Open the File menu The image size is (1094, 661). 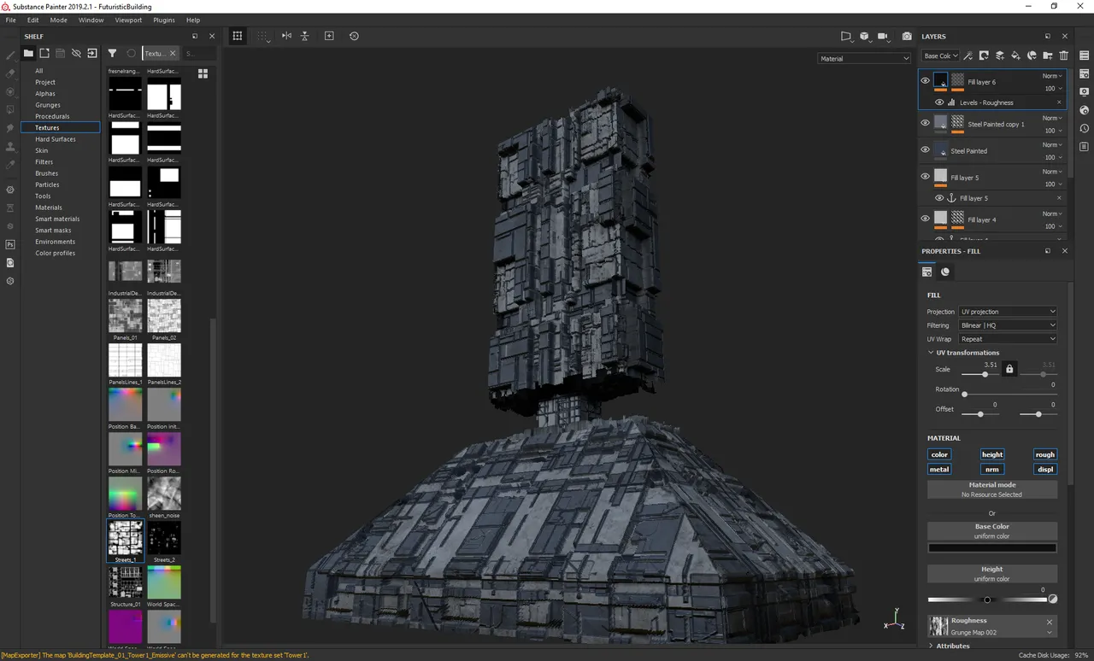[x=11, y=20]
